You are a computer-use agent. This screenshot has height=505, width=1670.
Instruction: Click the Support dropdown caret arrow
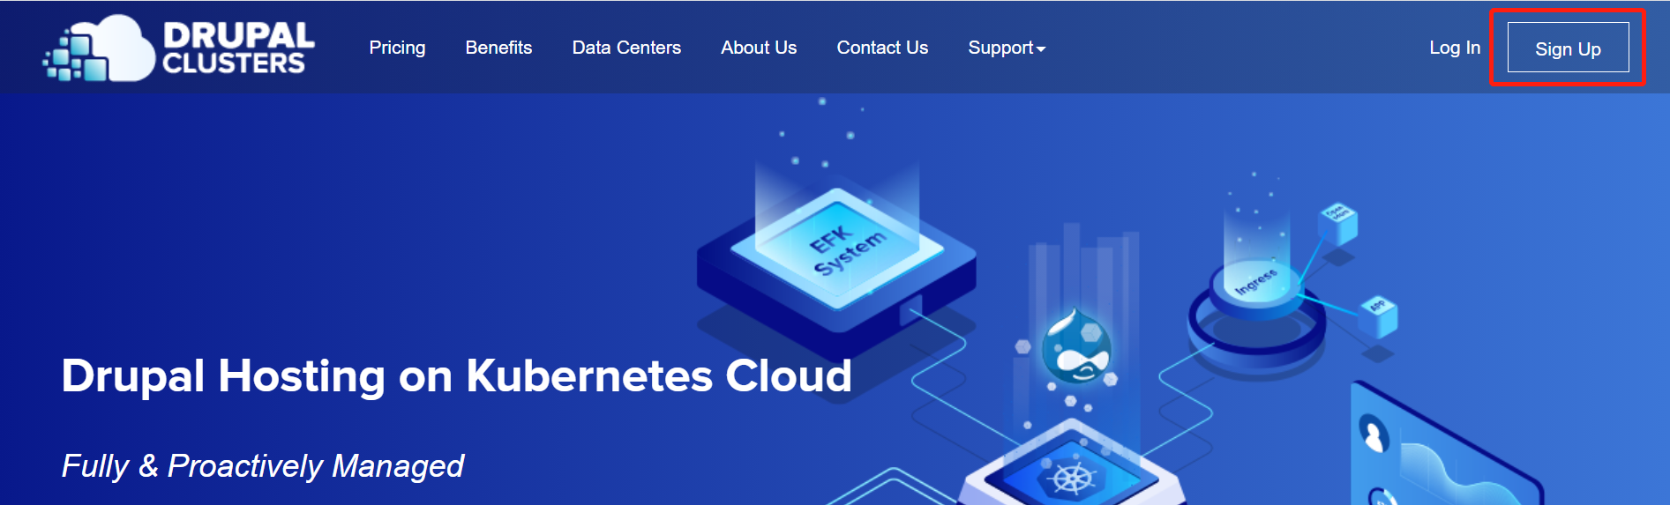click(1041, 49)
